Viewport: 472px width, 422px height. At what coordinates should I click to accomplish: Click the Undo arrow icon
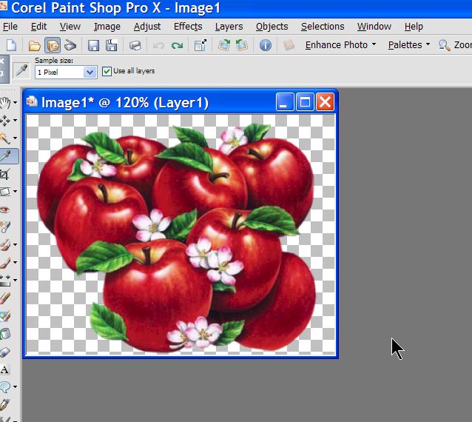point(158,45)
